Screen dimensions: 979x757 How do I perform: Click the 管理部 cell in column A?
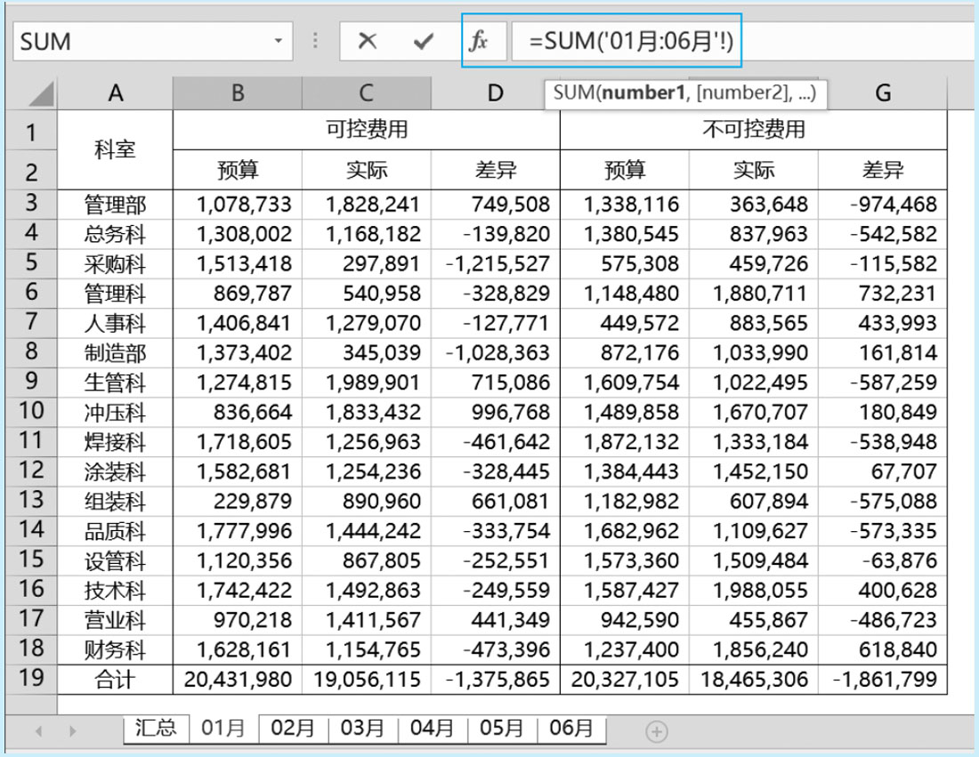pyautogui.click(x=115, y=205)
